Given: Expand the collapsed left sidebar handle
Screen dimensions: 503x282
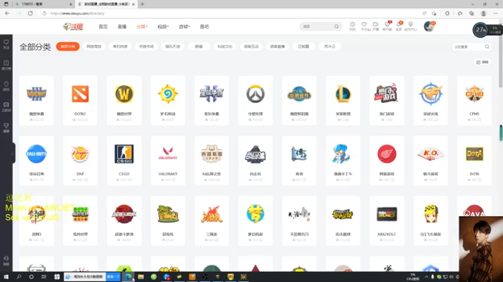Looking at the screenshot, I should tap(13, 154).
